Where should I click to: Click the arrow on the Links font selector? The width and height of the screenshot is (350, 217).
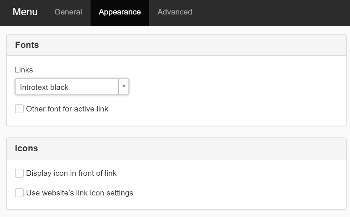coord(124,87)
